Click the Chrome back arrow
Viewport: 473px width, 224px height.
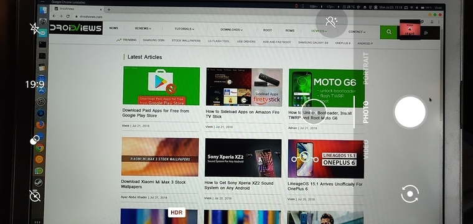[54, 16]
